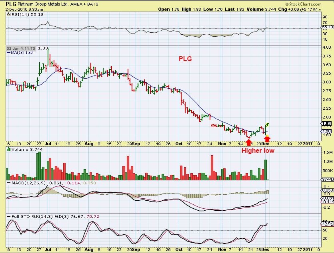Click the right red up-arrow near Dec

coord(267,139)
